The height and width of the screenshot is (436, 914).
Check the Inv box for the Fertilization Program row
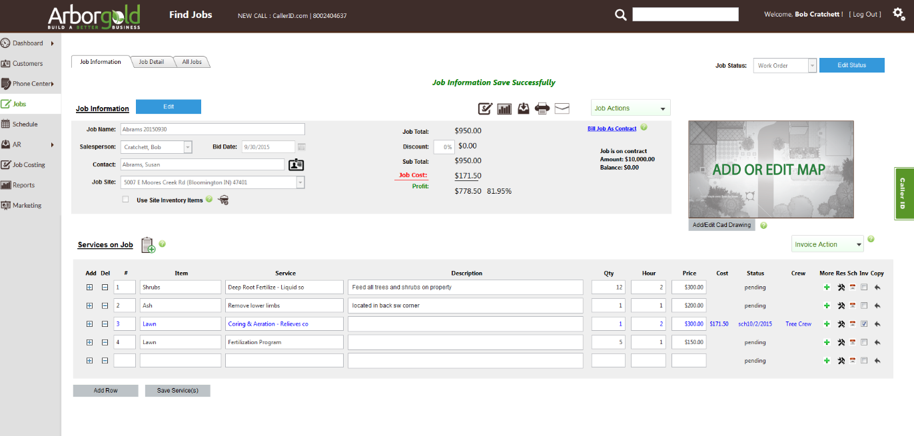click(x=865, y=342)
